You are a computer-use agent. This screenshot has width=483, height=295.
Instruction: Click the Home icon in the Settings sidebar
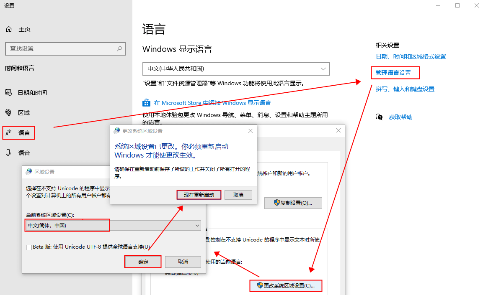9,29
